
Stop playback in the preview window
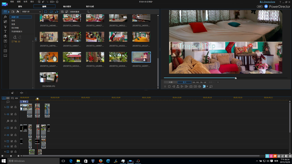coord(169,87)
